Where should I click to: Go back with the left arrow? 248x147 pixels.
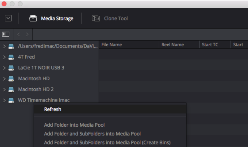[x=18, y=34]
